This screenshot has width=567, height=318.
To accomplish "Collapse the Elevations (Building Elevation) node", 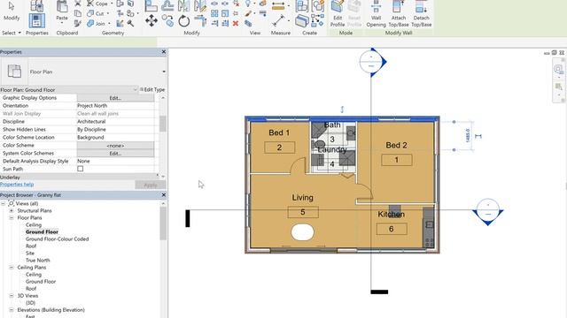I will click(12, 310).
